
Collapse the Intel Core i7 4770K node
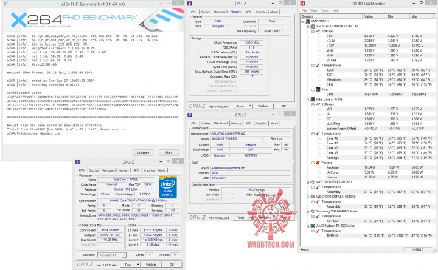308,100
